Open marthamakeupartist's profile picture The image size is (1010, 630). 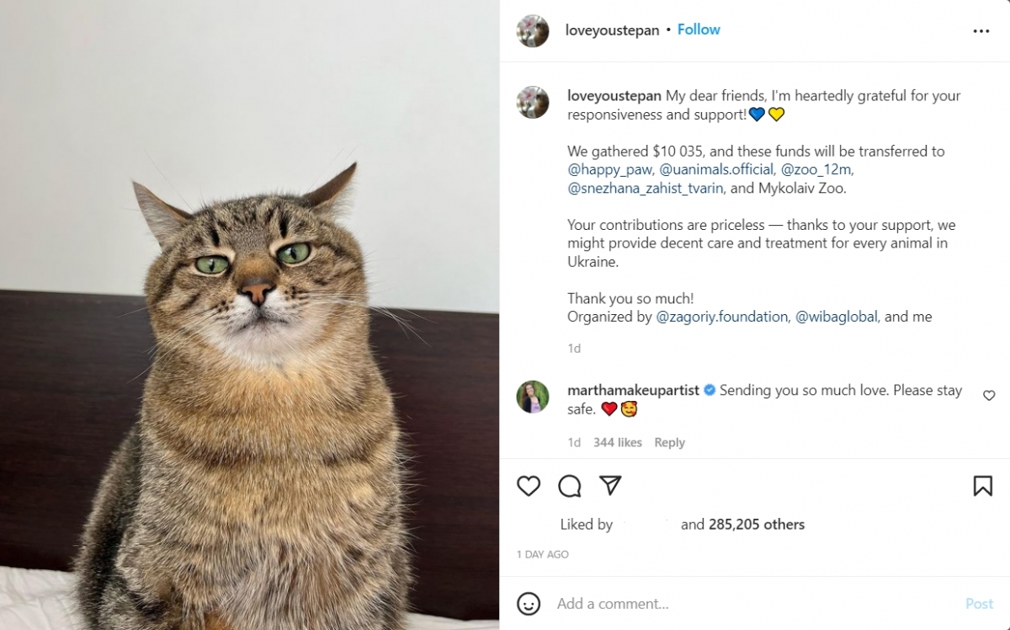[x=533, y=397]
